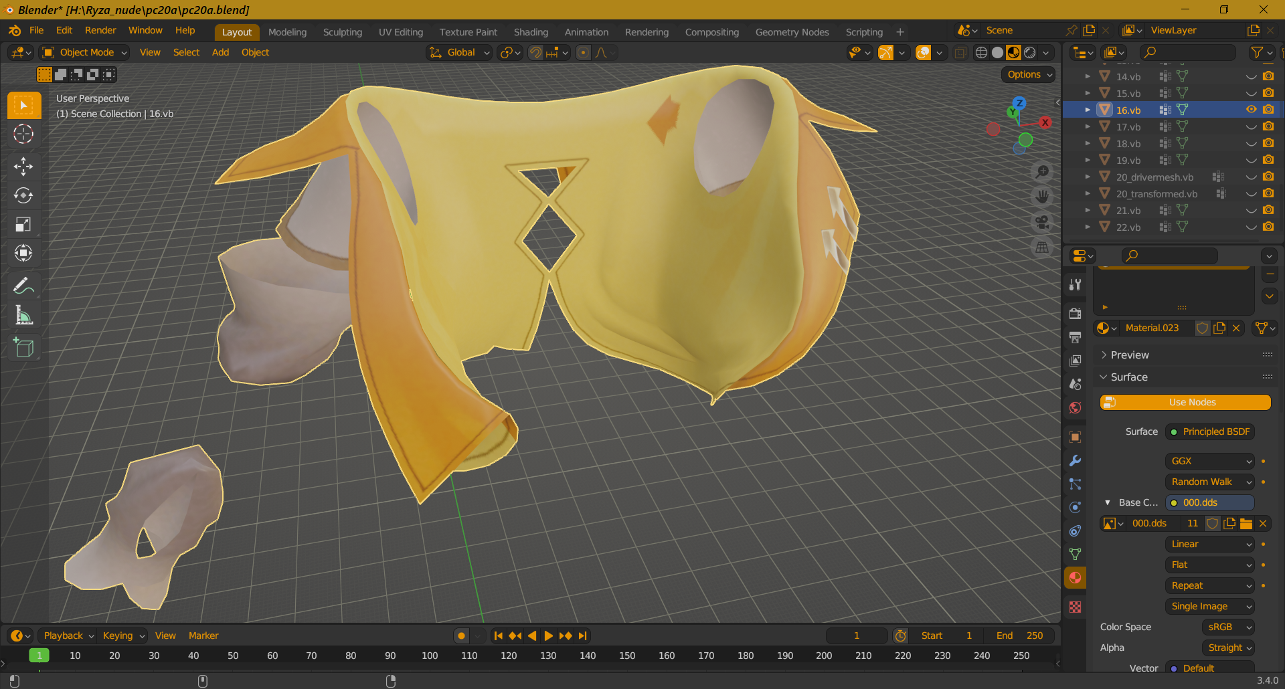The height and width of the screenshot is (689, 1285).
Task: Open Random Walk subsurface dropdown
Action: pos(1210,482)
